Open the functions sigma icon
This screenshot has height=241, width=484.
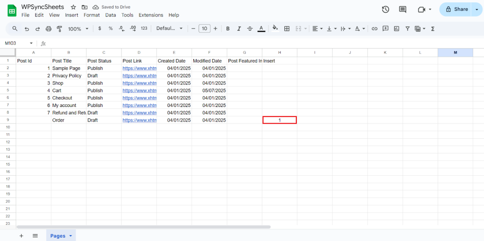pyautogui.click(x=433, y=29)
